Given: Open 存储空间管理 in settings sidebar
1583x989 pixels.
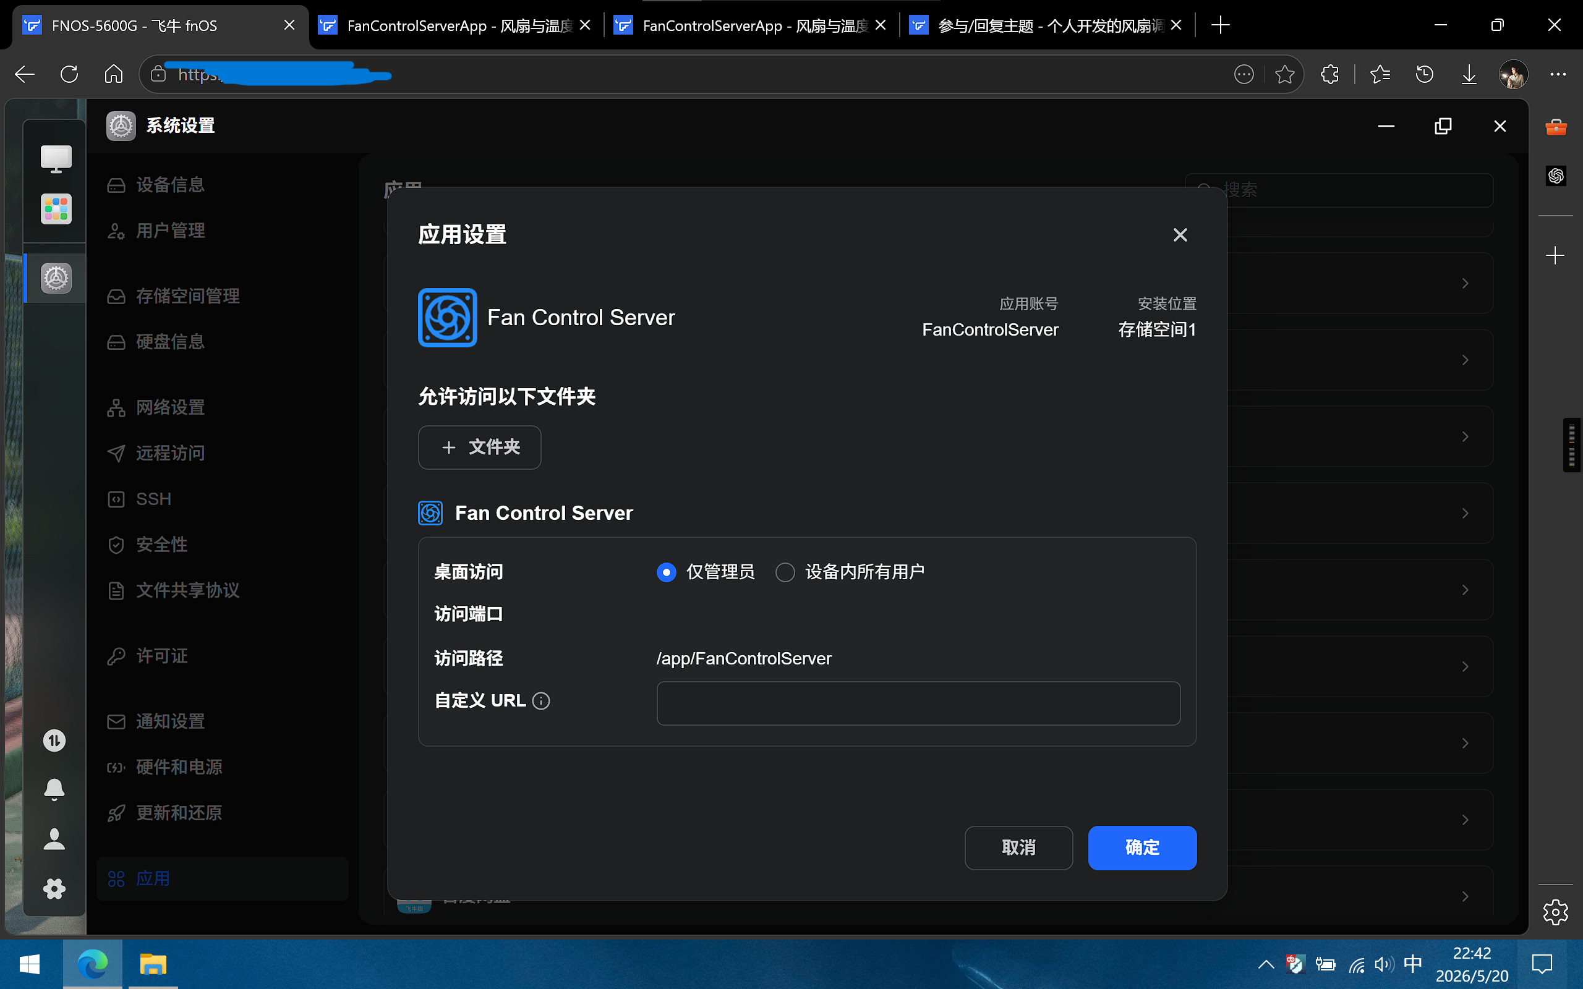Looking at the screenshot, I should pos(223,296).
